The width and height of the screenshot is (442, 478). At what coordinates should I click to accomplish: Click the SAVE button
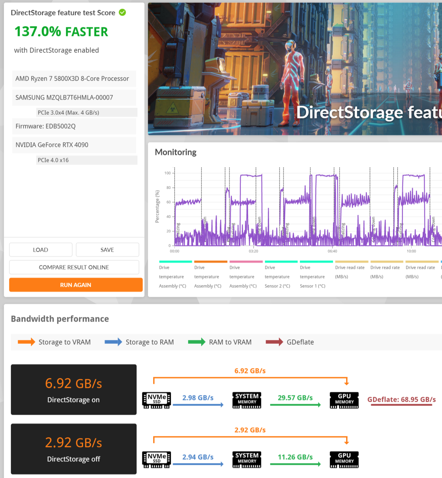pyautogui.click(x=108, y=250)
